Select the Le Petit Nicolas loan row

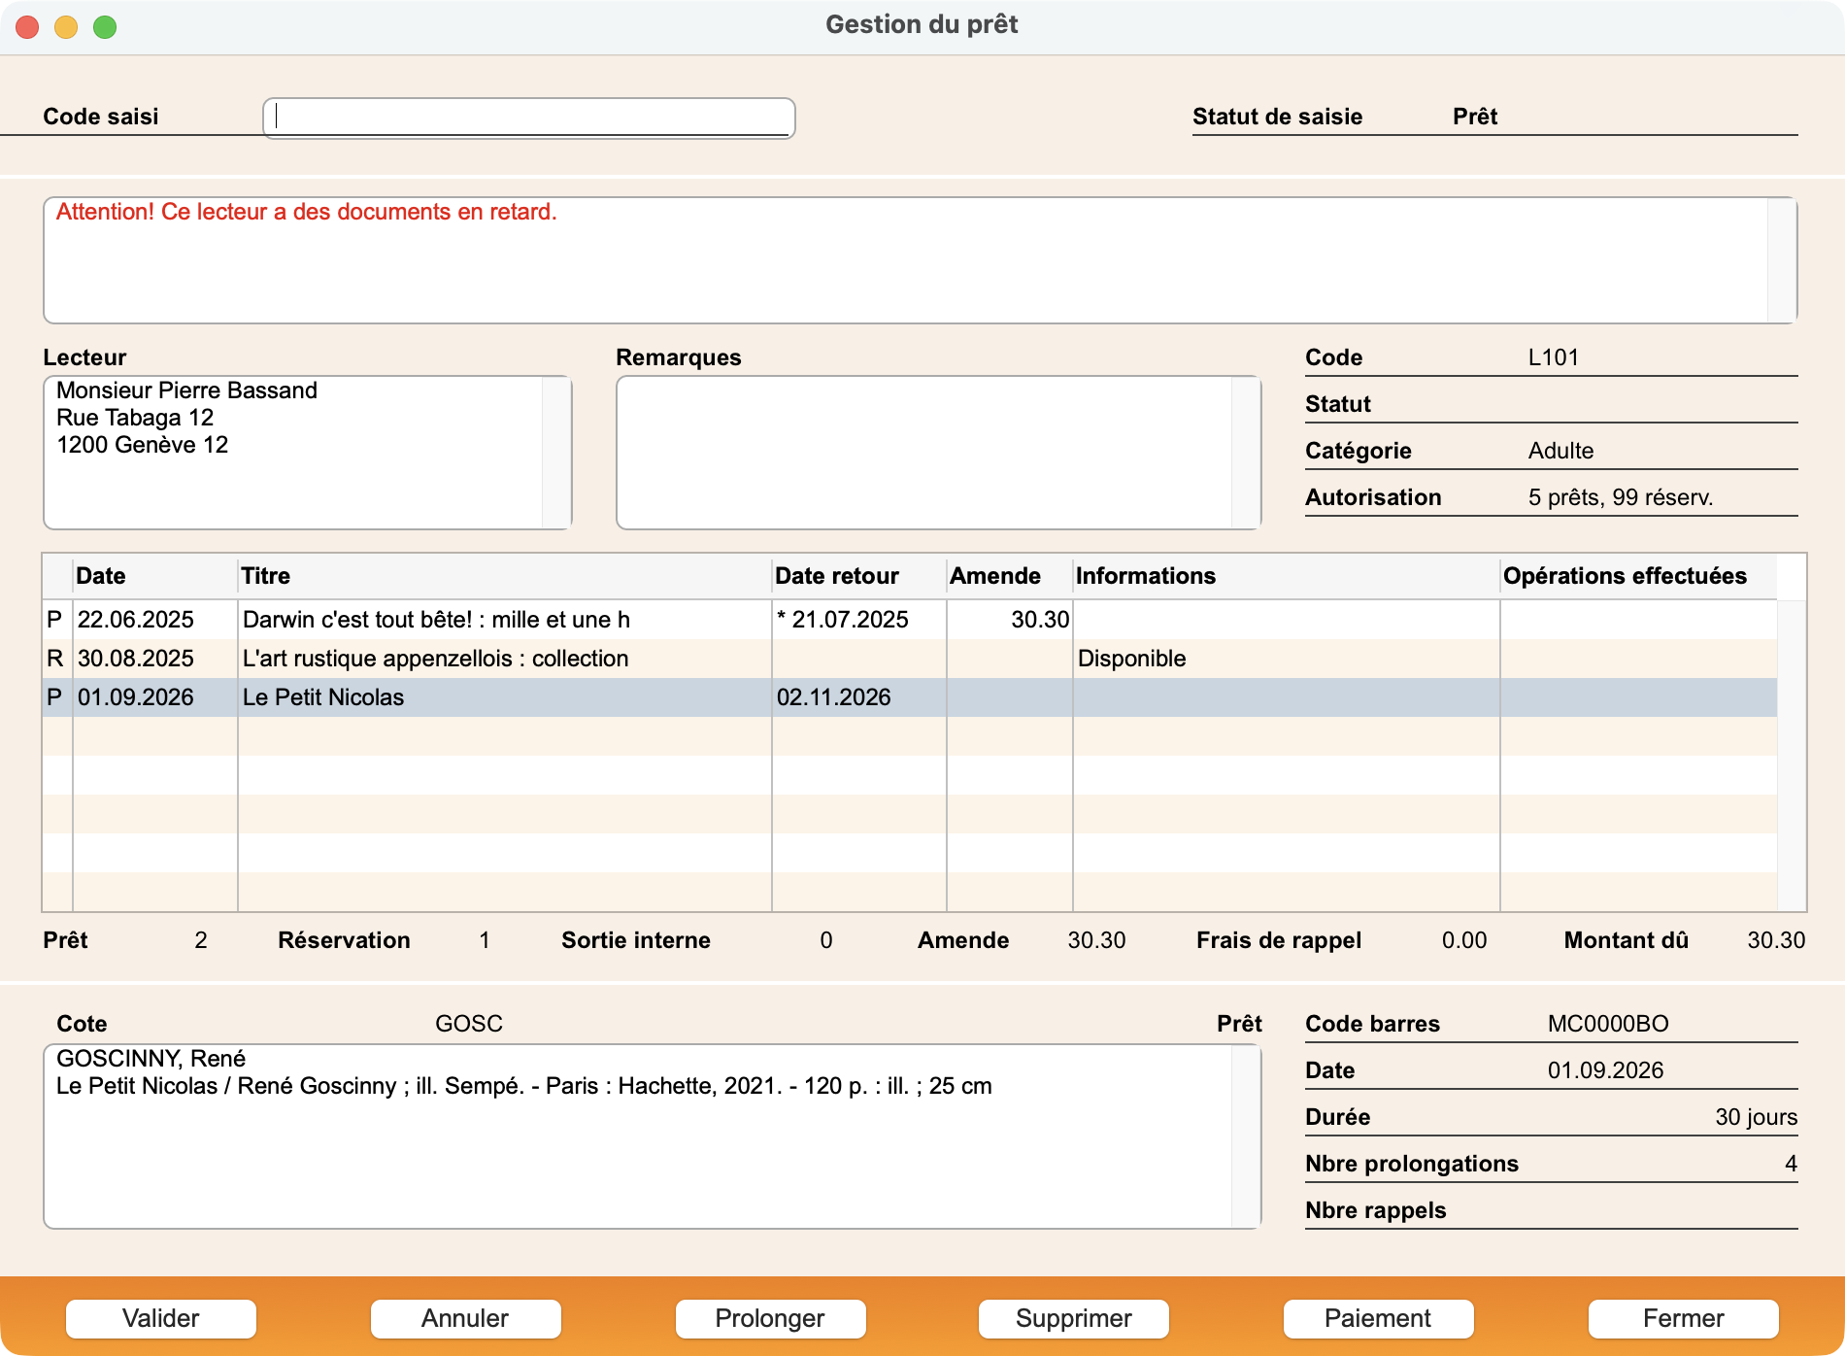[x=910, y=697]
